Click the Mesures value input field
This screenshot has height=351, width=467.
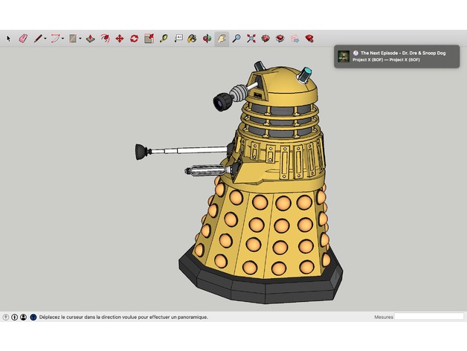click(428, 317)
